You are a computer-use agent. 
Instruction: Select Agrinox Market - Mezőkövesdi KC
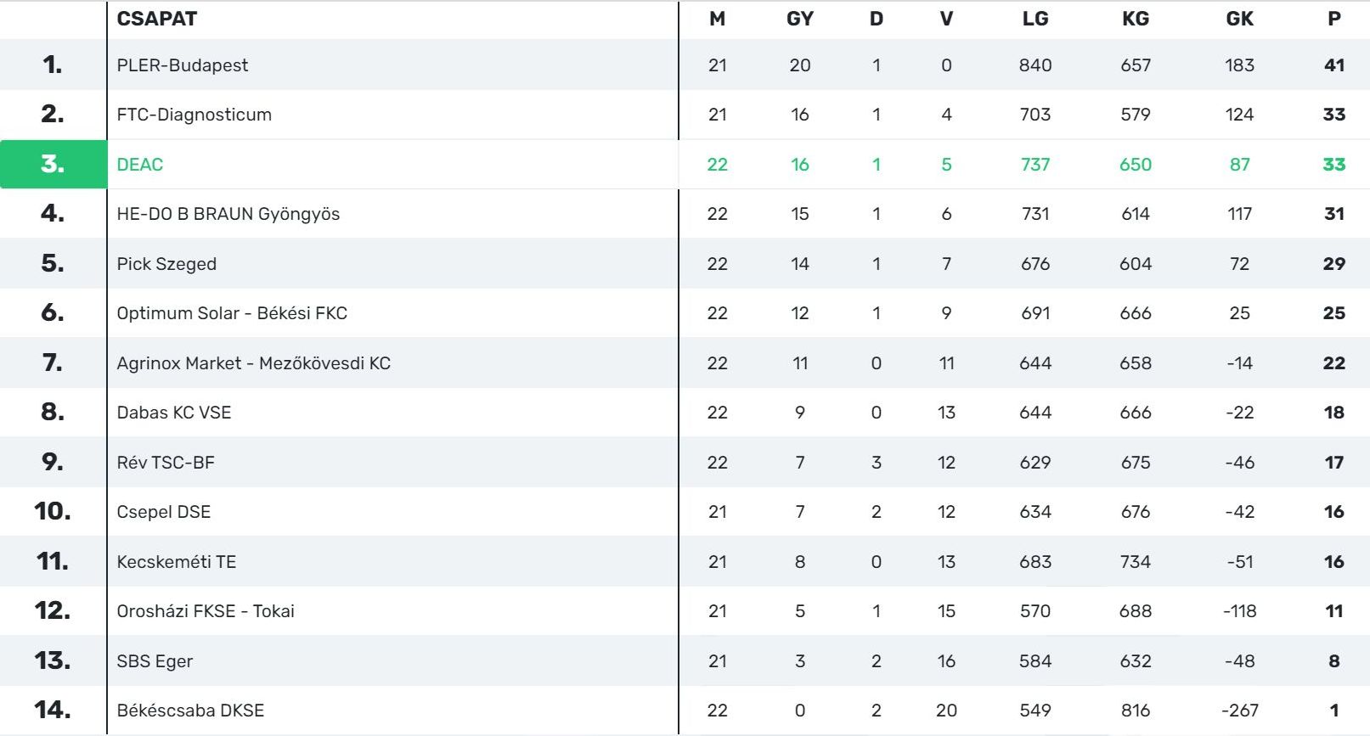click(x=254, y=363)
